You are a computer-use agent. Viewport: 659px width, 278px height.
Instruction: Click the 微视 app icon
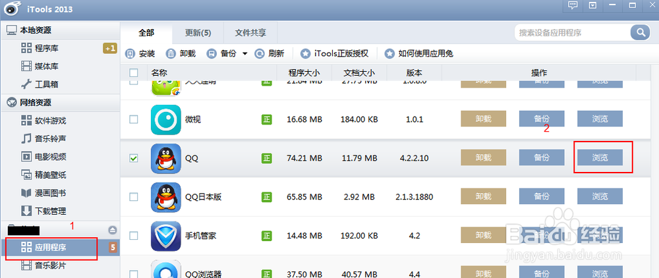click(165, 120)
